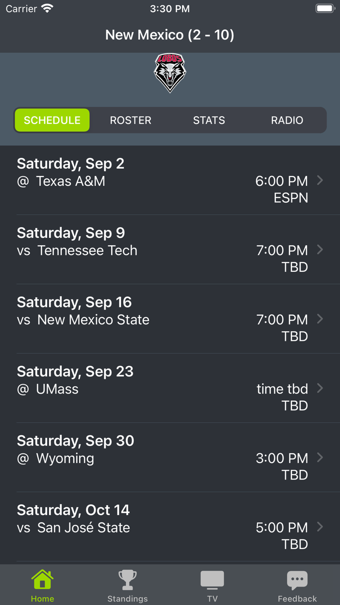The height and width of the screenshot is (605, 340).
Task: Tap the battery indicator
Action: click(323, 8)
